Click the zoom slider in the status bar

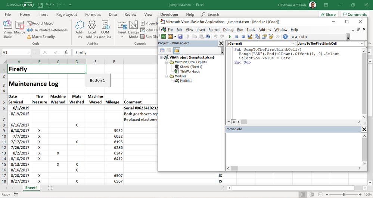click(x=344, y=194)
